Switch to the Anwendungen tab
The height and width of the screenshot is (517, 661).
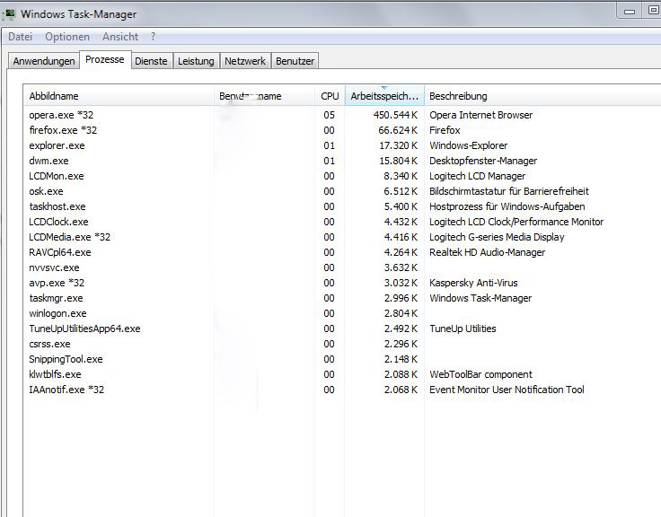(44, 61)
